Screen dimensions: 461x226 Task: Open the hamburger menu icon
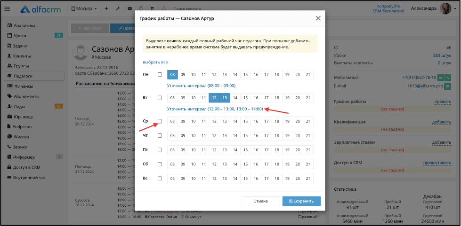coord(8,9)
